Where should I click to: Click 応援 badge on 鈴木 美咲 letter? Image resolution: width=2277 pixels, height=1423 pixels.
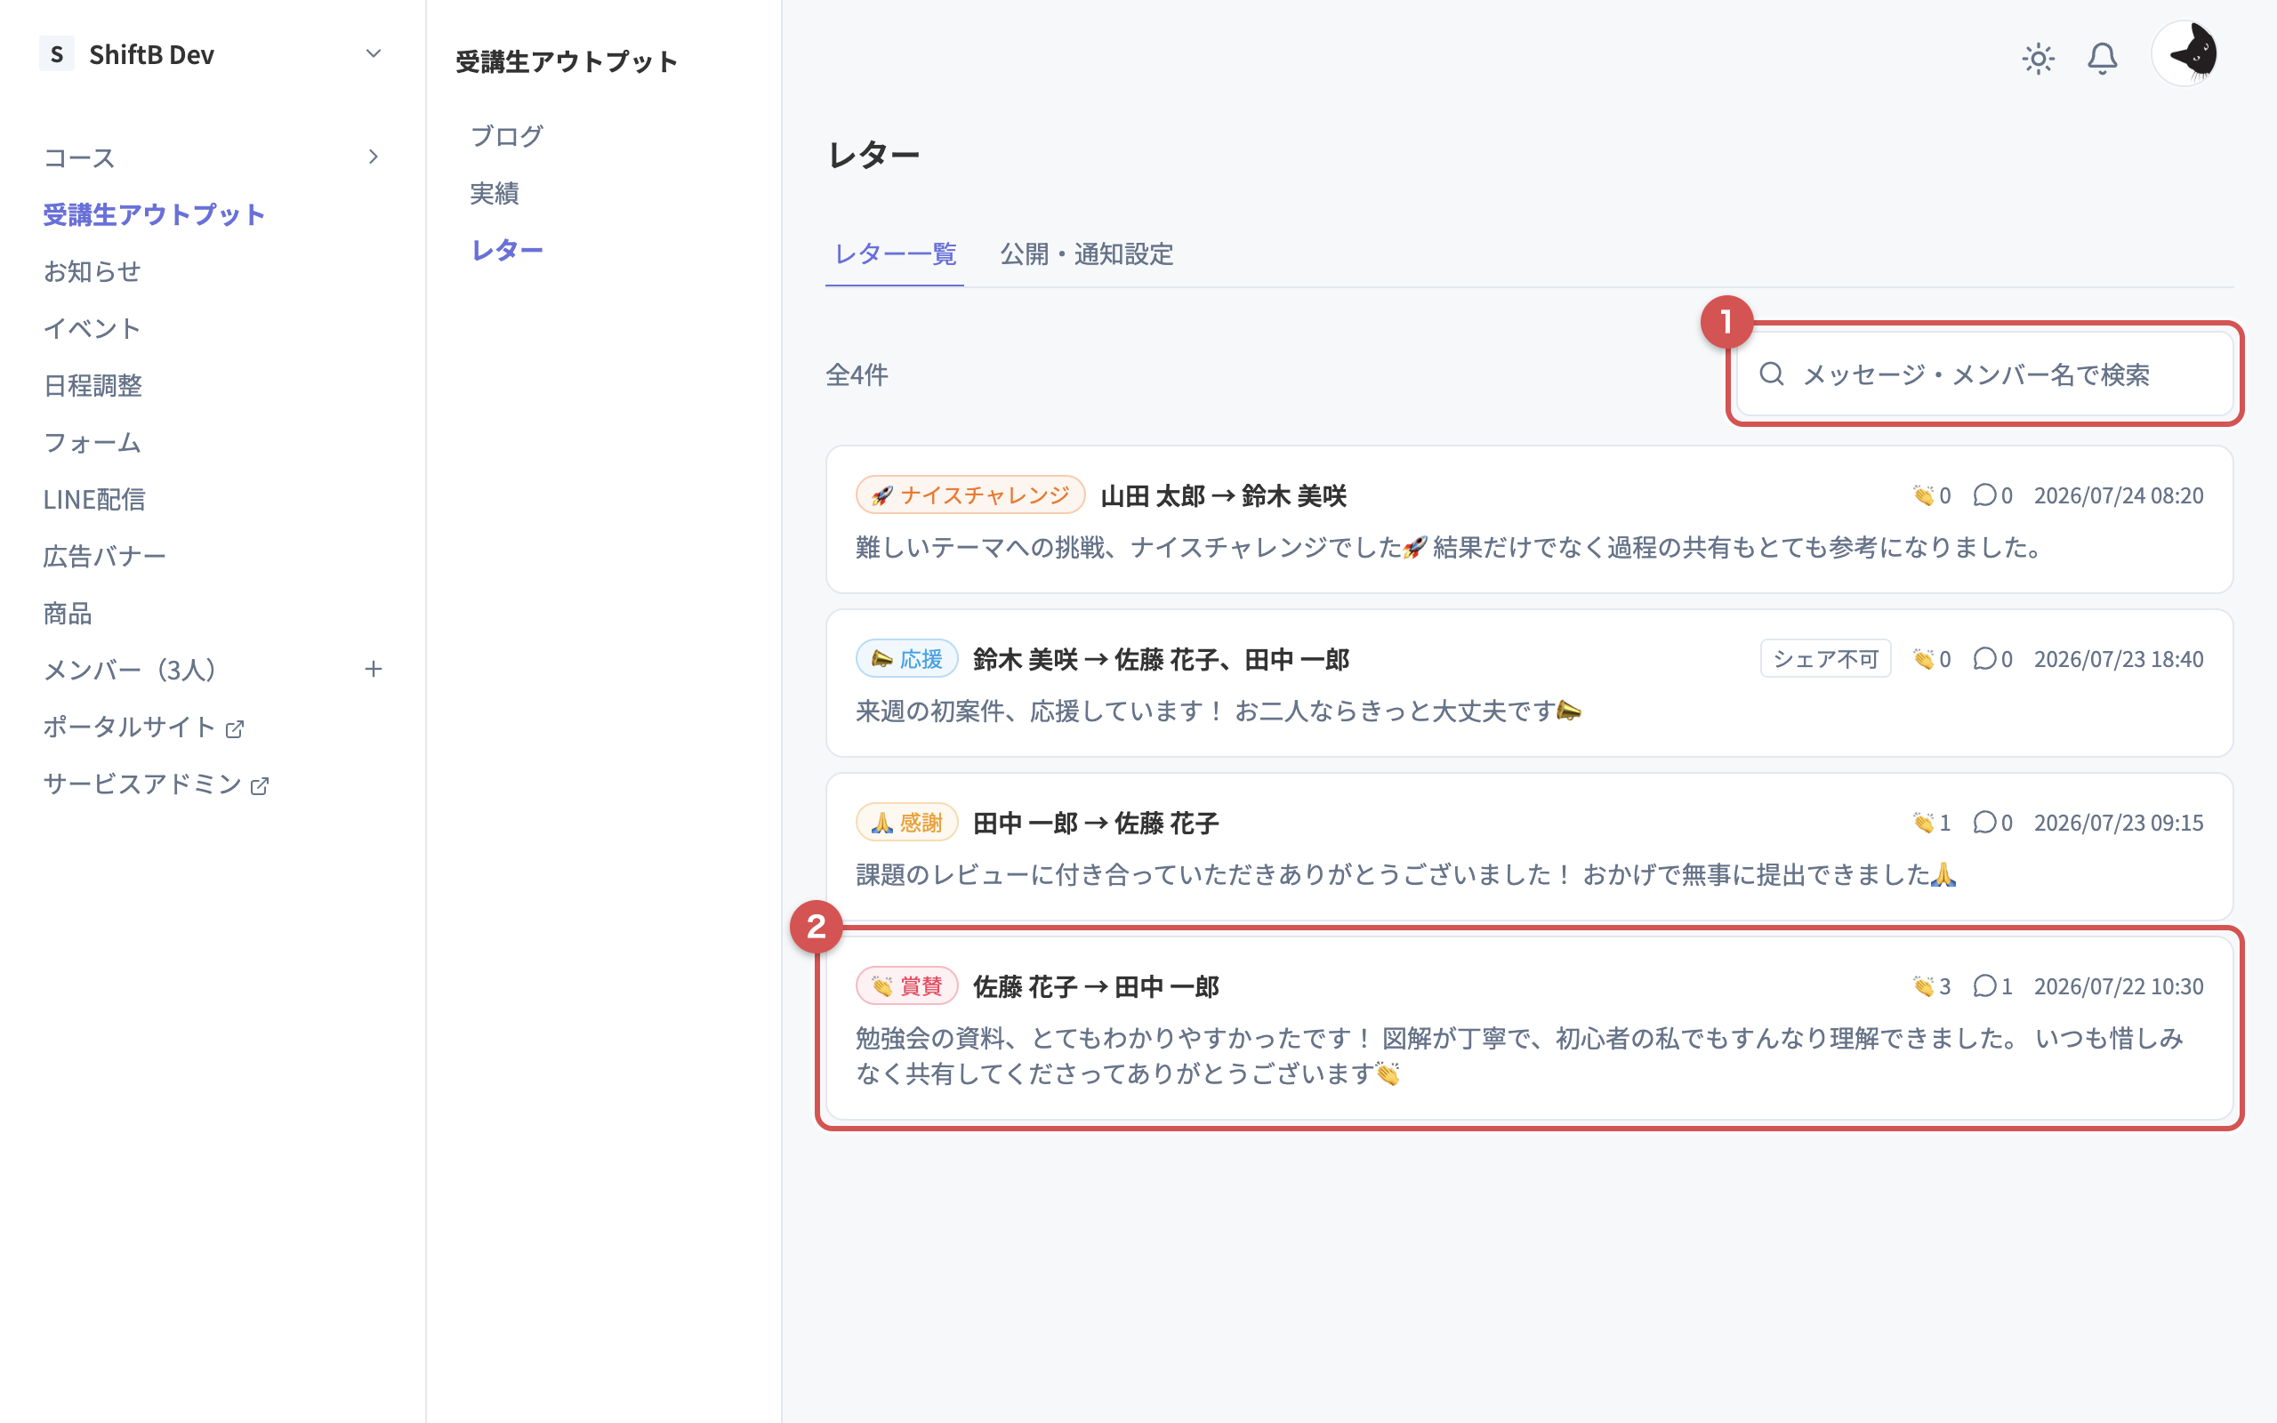(x=907, y=659)
